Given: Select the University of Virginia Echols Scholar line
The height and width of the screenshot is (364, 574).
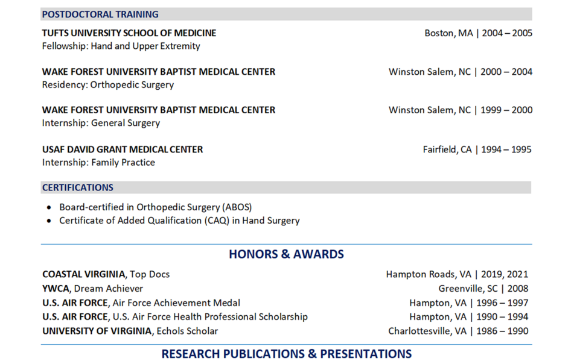Looking at the screenshot, I should pyautogui.click(x=130, y=331).
